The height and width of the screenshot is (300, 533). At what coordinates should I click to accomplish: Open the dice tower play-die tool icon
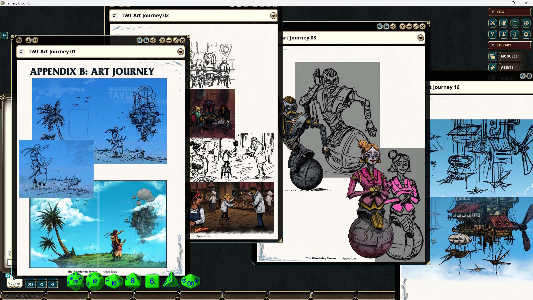(526, 23)
